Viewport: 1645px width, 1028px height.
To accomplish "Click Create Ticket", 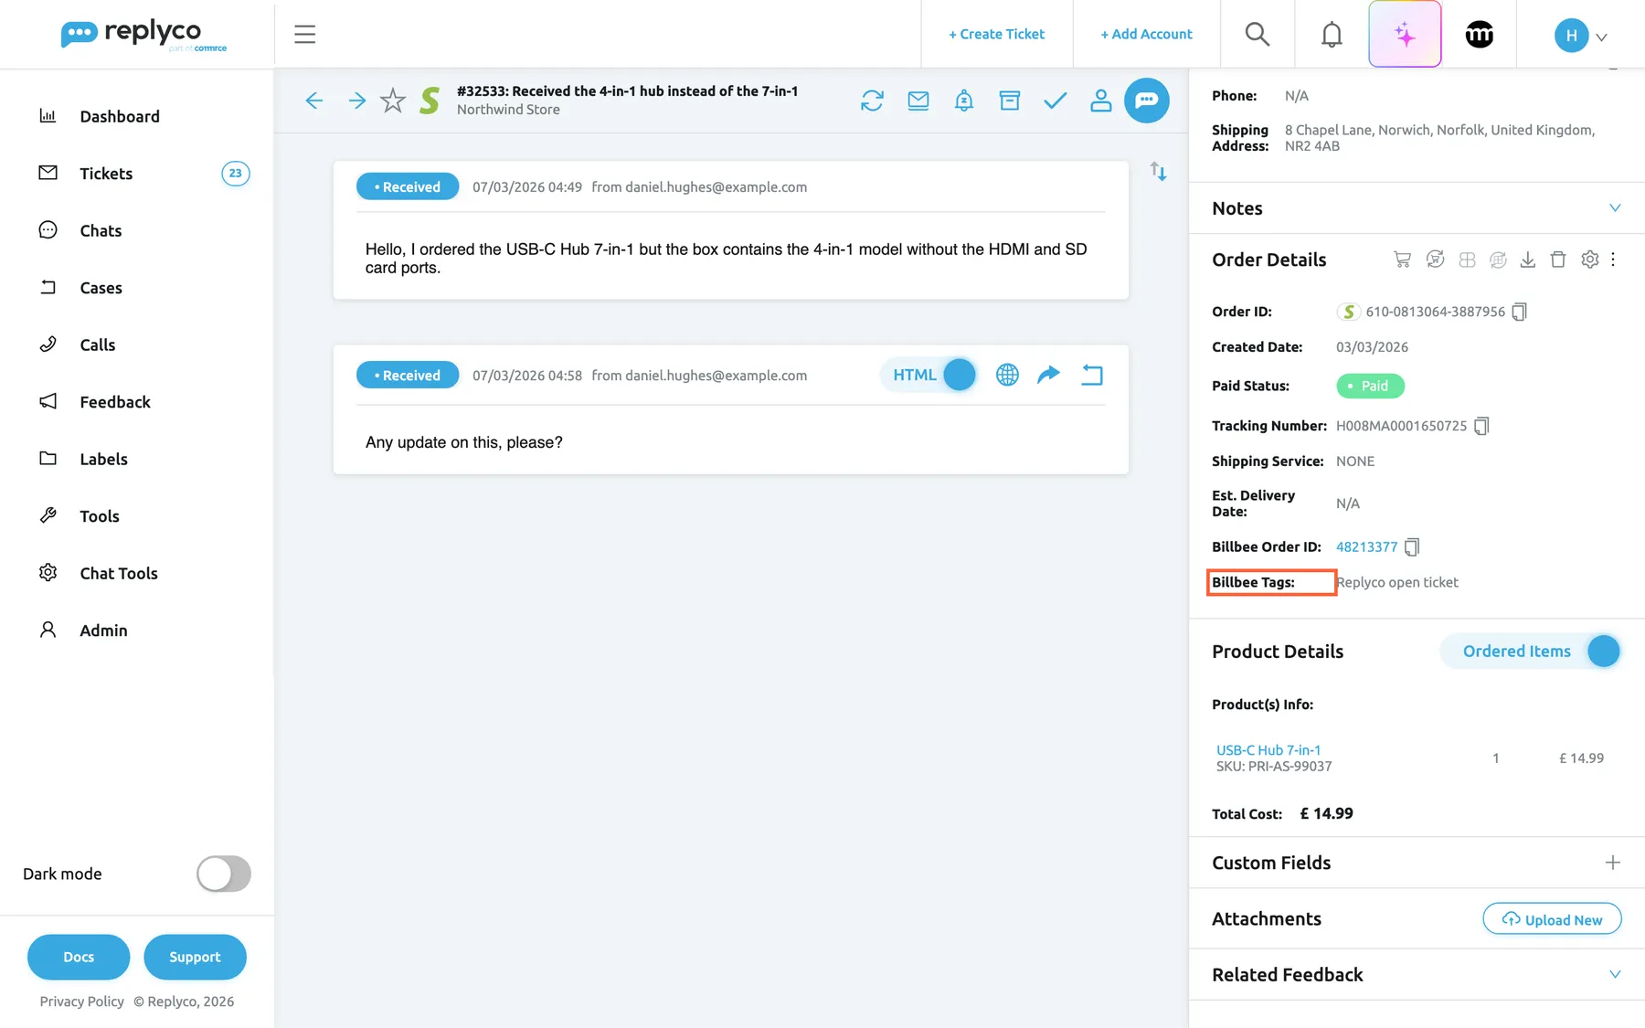I will [x=996, y=34].
